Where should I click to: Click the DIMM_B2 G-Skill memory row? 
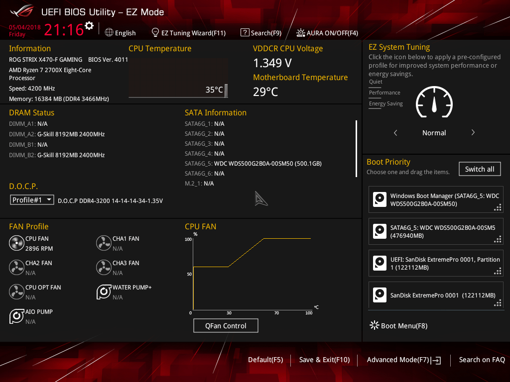point(57,155)
